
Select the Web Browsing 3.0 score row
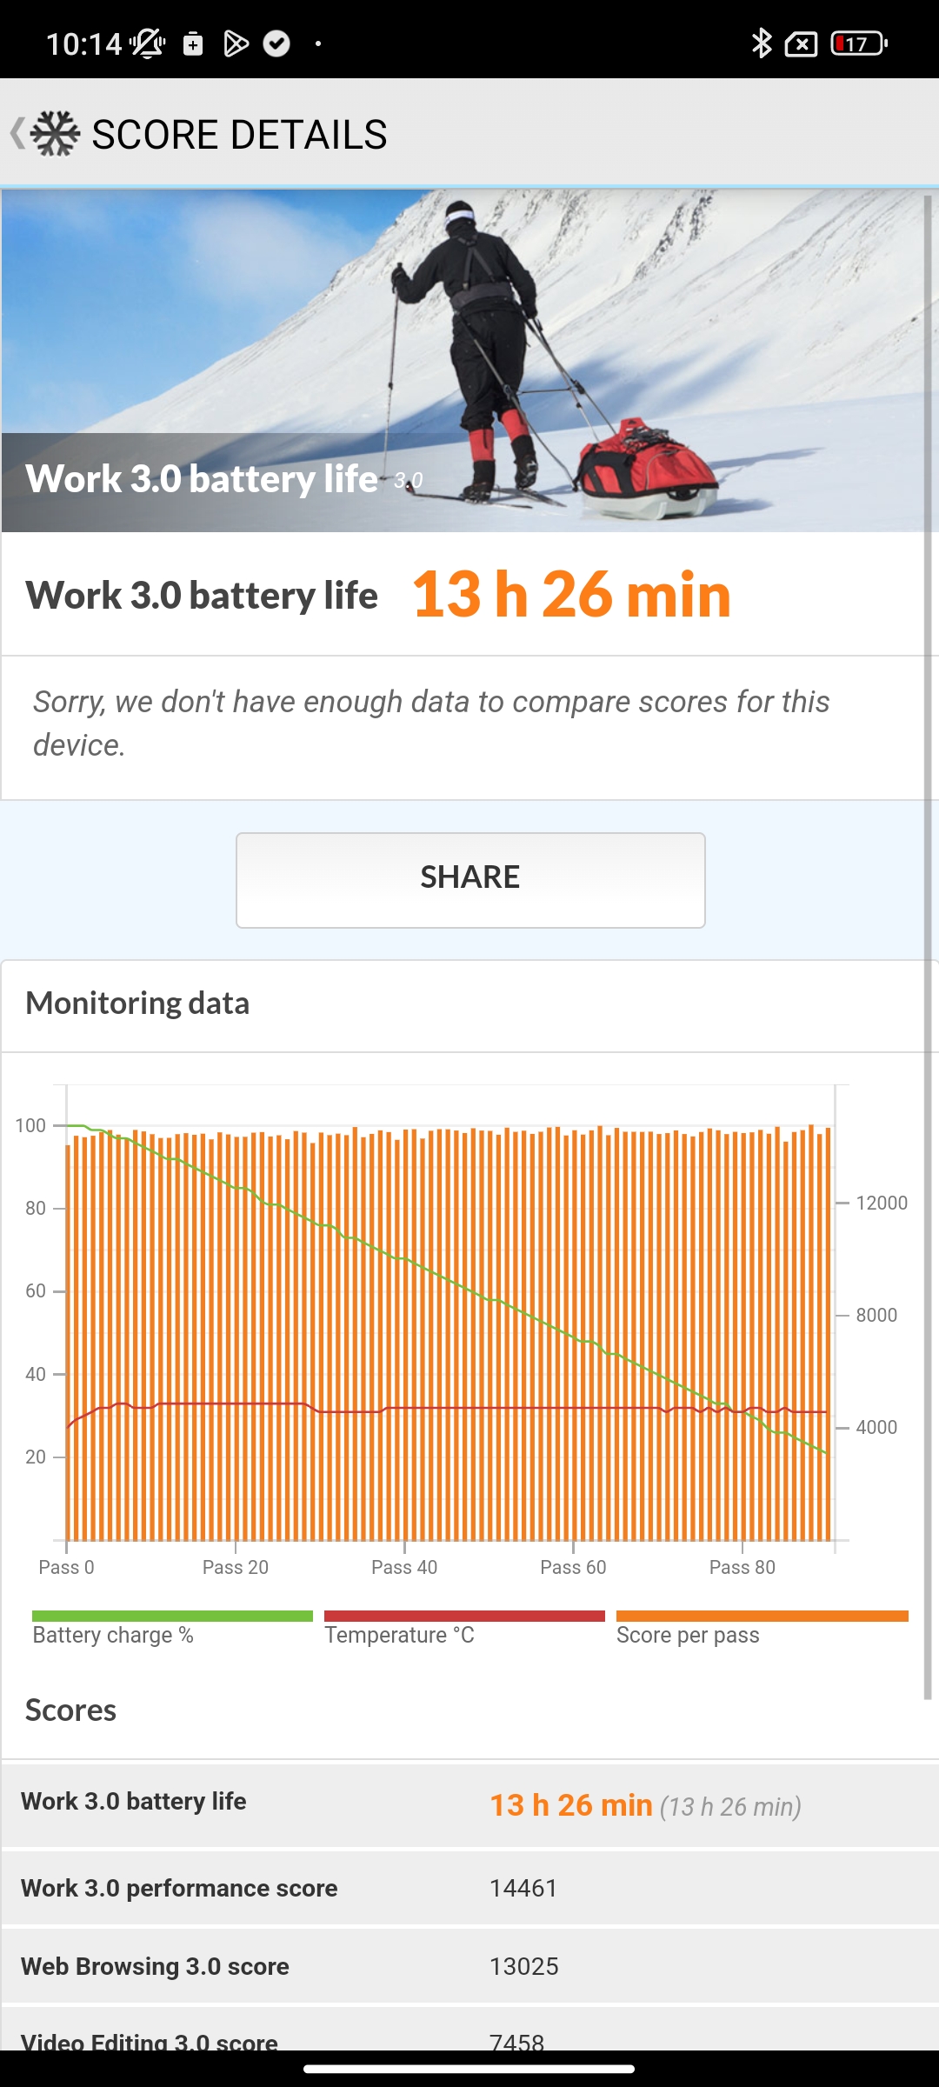coord(469,1966)
